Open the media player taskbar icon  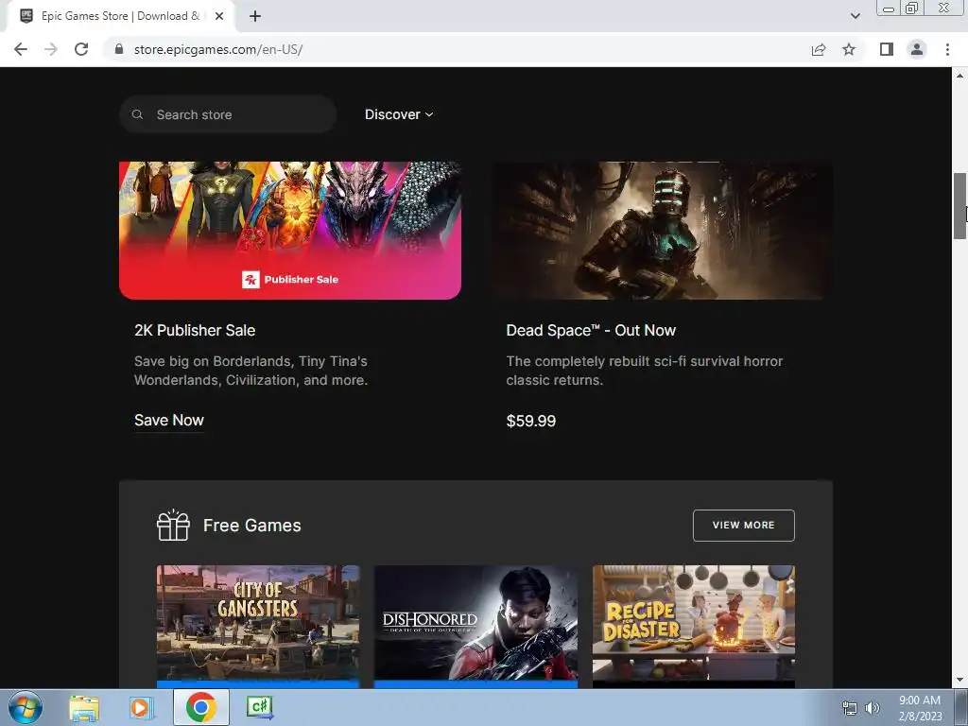[x=142, y=708]
